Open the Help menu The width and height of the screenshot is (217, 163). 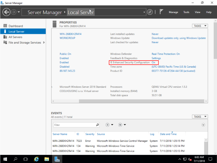[x=209, y=12]
